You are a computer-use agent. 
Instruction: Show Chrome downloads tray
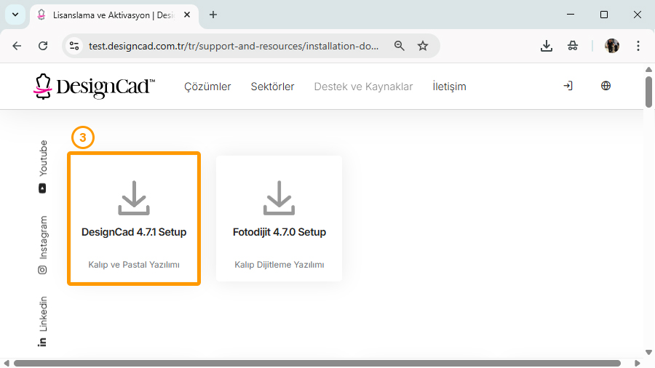[x=547, y=46]
